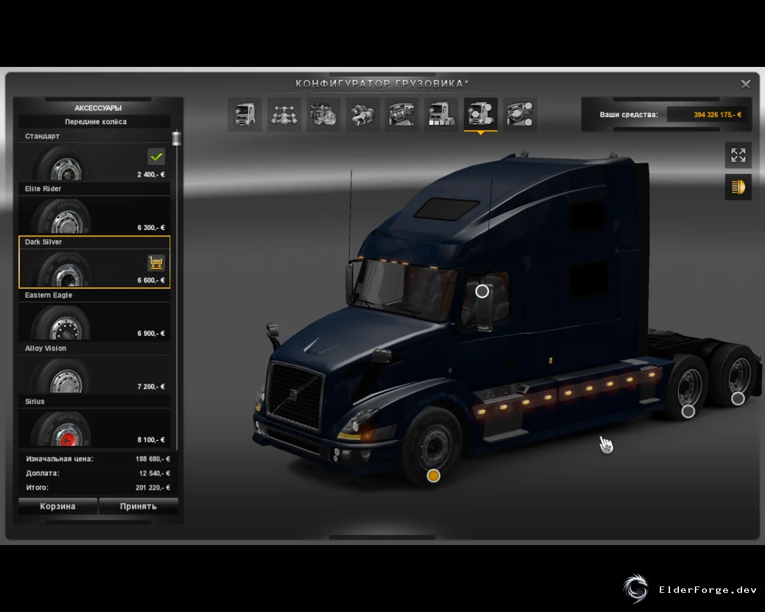Select the orange front wheel marker

tap(433, 476)
